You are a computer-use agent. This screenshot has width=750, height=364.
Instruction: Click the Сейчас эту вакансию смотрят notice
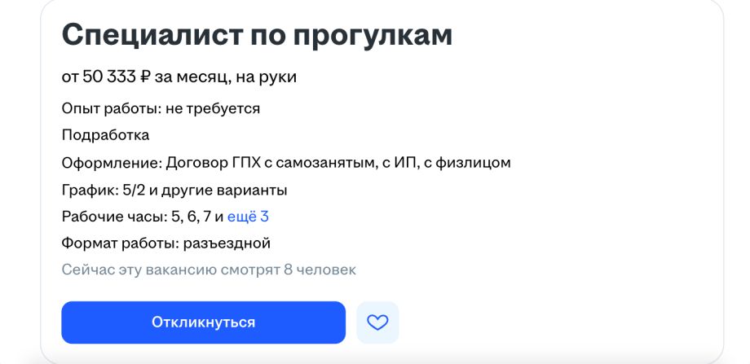click(x=209, y=270)
